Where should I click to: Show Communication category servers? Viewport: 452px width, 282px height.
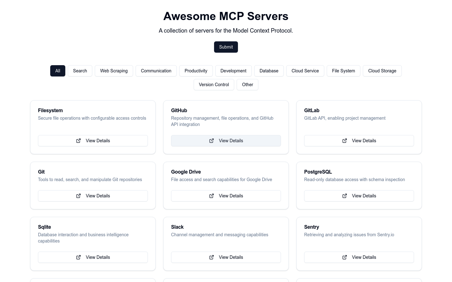pos(156,71)
